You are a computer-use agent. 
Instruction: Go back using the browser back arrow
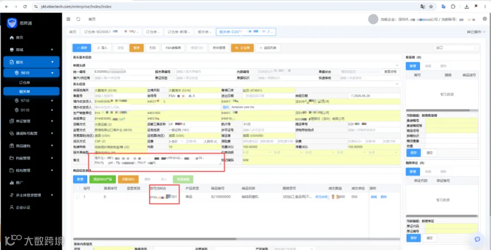click(x=7, y=6)
